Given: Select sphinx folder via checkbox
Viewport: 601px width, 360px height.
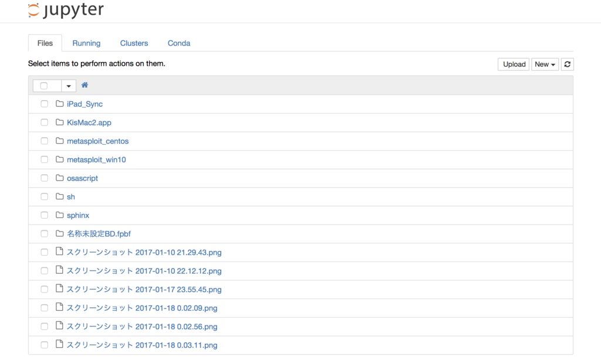Looking at the screenshot, I should pyautogui.click(x=45, y=215).
